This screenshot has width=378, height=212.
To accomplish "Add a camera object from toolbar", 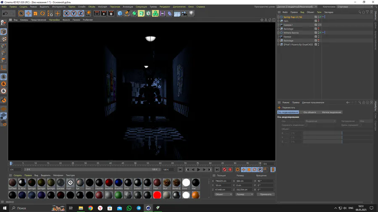I will (x=184, y=13).
